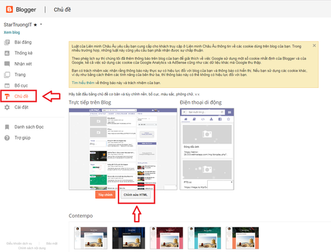Select the pink Contempo theme variant
The height and width of the screenshot is (252, 331).
[166, 238]
